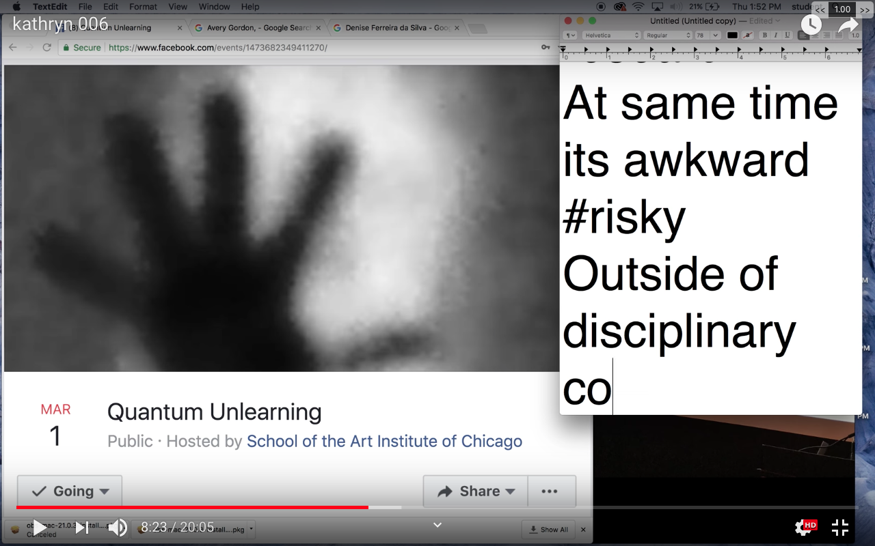This screenshot has height=546, width=875.
Task: Switch to Denise Ferreira da Silva tab
Action: pyautogui.click(x=396, y=28)
